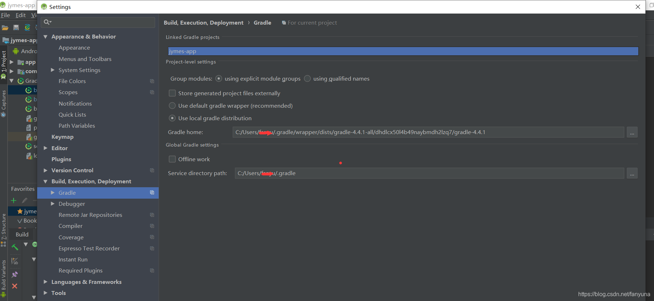
Task: Click project-level icon beside Required Plugins
Action: pyautogui.click(x=152, y=271)
